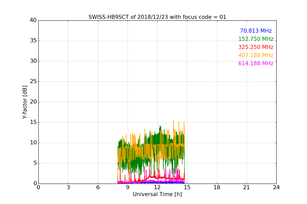307x204 pixels.
Task: Click the x-axis tick label 21
Action: coord(247,187)
